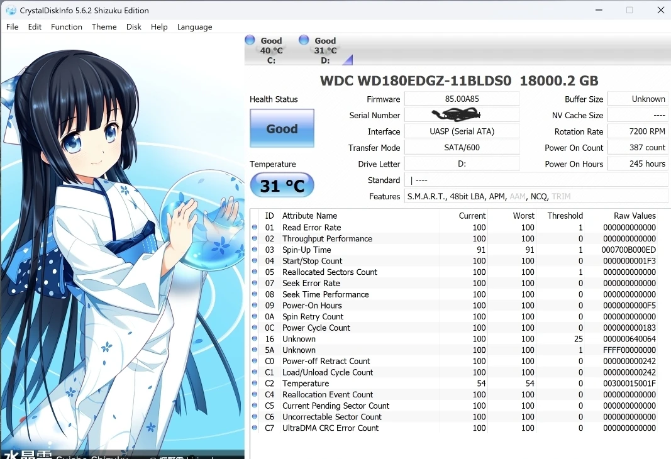
Task: Open the Function menu
Action: point(66,26)
